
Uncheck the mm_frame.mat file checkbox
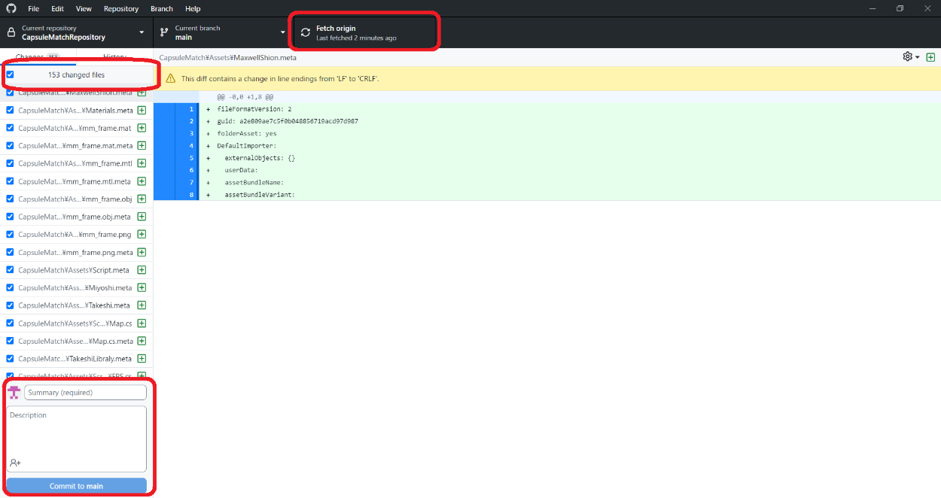(x=11, y=128)
